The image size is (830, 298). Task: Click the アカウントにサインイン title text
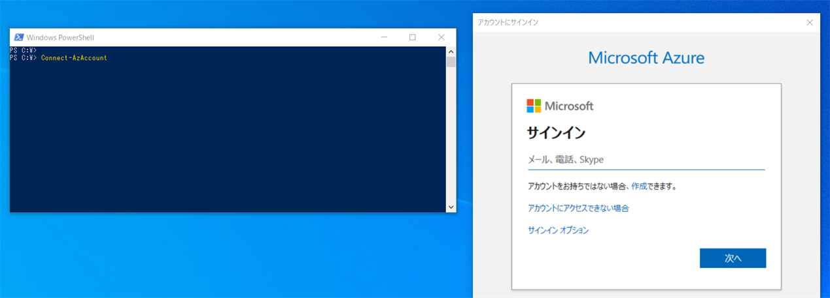click(508, 22)
